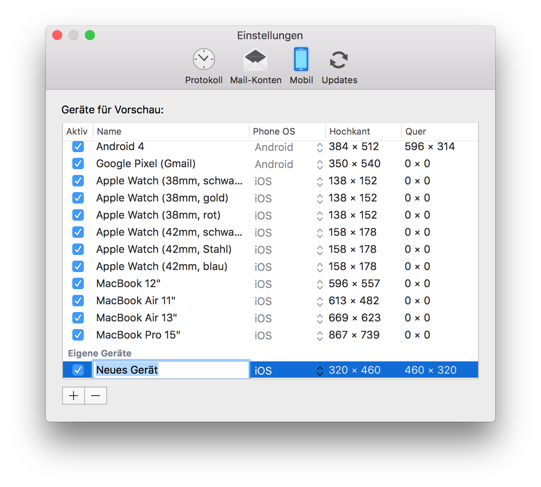This screenshot has width=541, height=487.
Task: Open the Updates refresh-arrows pane
Action: click(x=339, y=66)
